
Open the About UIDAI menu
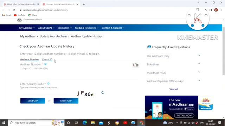pos(46,28)
